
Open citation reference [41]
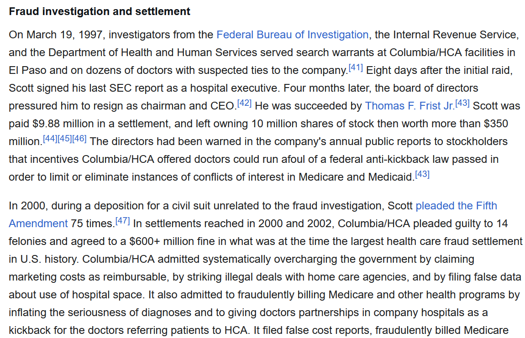pos(356,68)
